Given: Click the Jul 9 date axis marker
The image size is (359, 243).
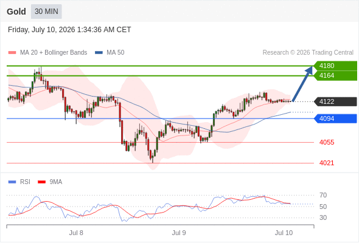Looking at the screenshot, I should (x=179, y=233).
